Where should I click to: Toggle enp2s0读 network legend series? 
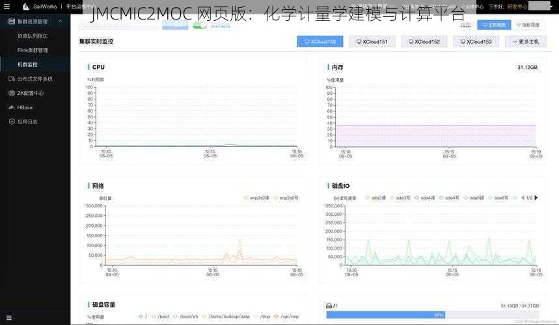point(256,198)
